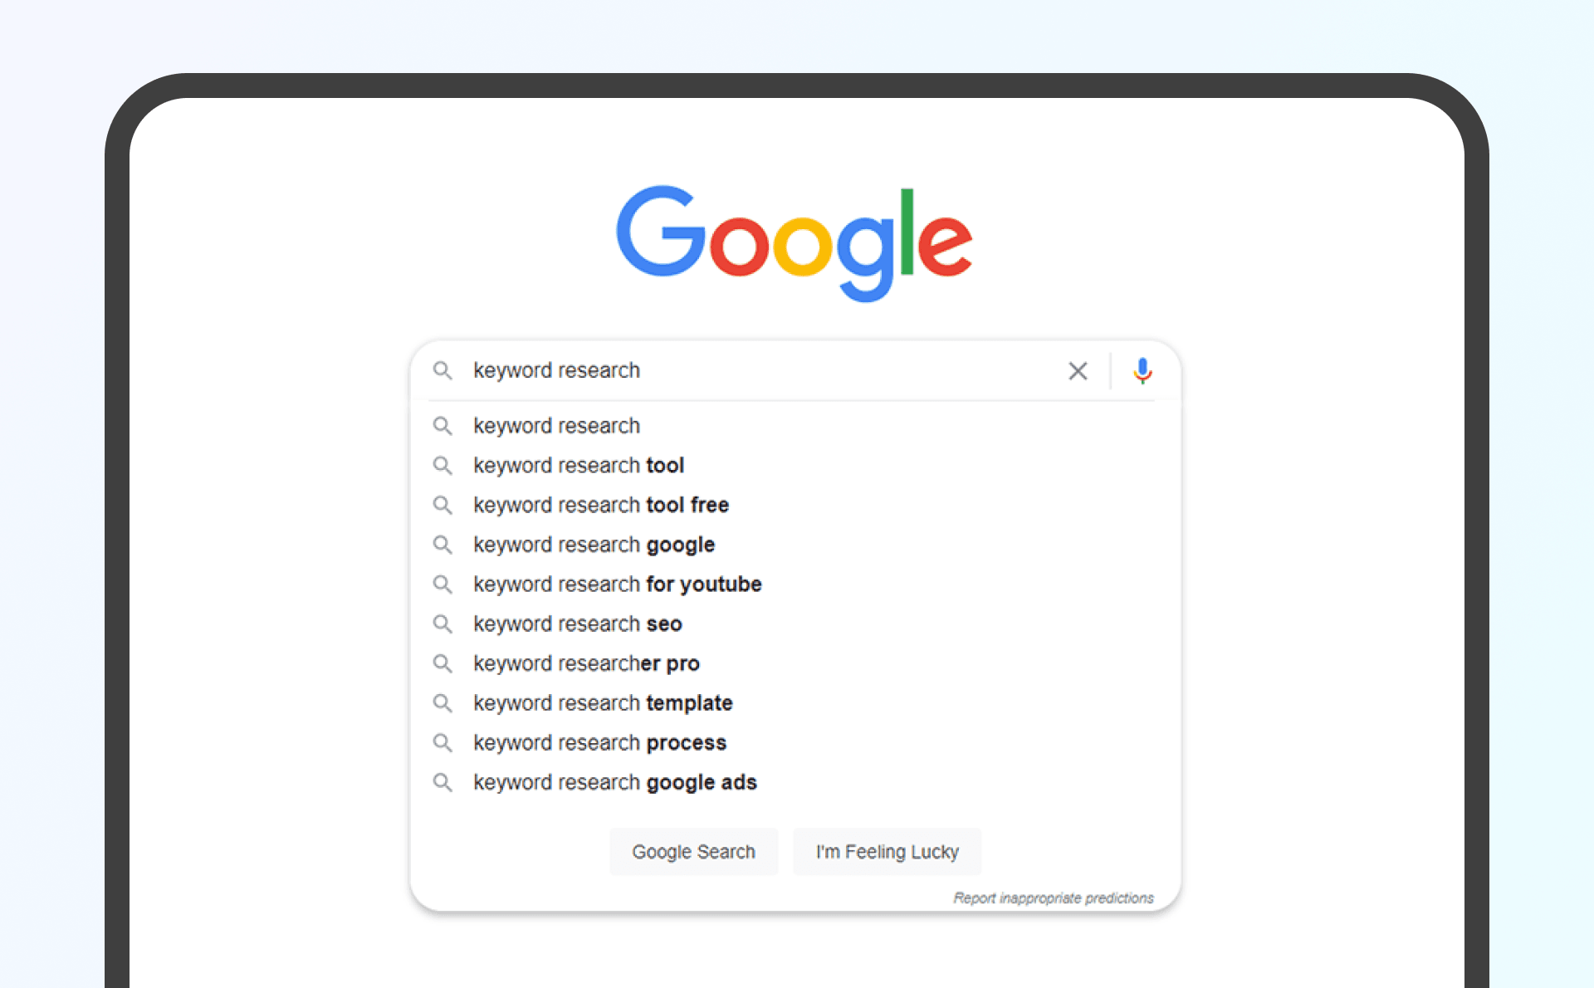
Task: Click the magnifier icon inside the search bar
Action: tap(443, 371)
